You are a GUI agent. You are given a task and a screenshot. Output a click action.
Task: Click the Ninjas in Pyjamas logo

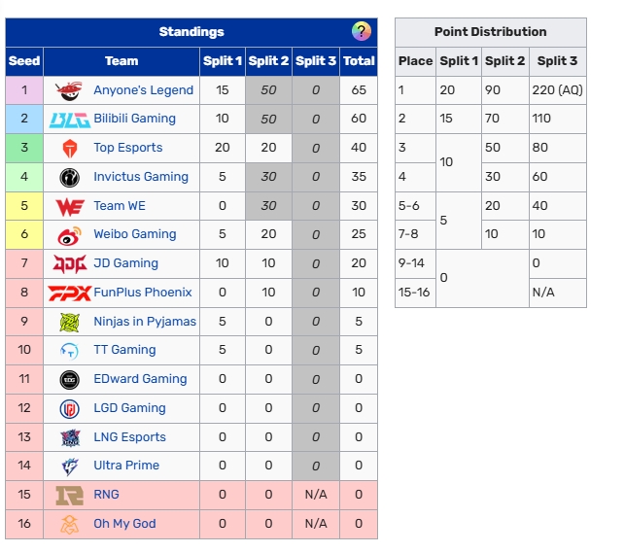pos(70,322)
